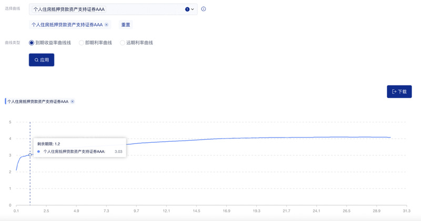Remove the series from the chart legend
The width and height of the screenshot is (421, 221).
(x=73, y=101)
